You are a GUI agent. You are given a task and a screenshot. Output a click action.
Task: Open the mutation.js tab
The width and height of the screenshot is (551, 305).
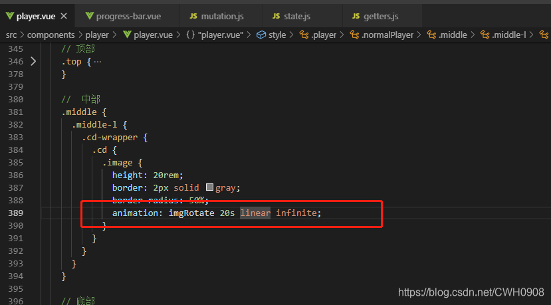pyautogui.click(x=221, y=16)
